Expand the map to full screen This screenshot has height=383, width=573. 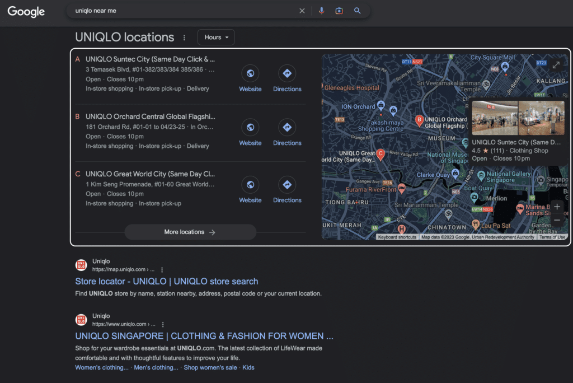click(x=556, y=65)
